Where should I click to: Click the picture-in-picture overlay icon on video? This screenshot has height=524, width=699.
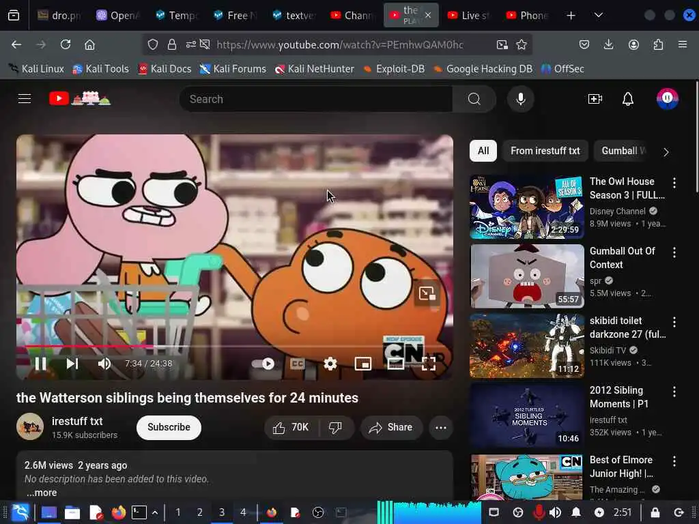(x=427, y=293)
